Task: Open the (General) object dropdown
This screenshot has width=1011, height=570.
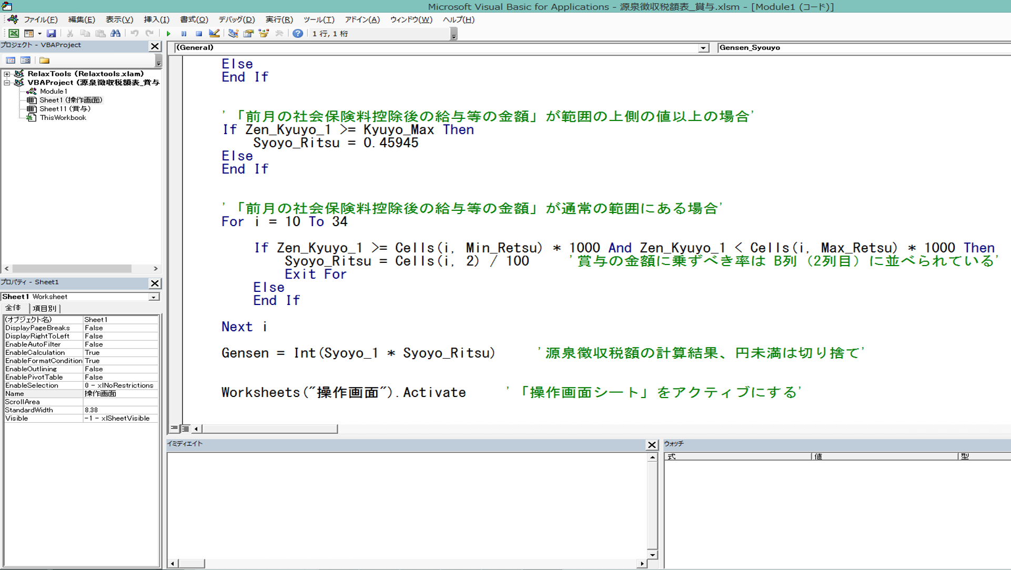Action: tap(703, 48)
